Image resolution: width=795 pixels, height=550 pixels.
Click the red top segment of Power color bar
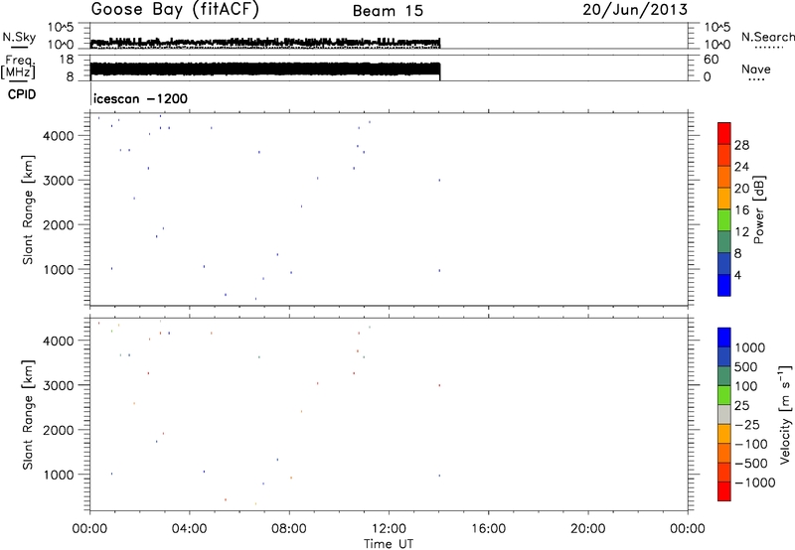tap(724, 133)
